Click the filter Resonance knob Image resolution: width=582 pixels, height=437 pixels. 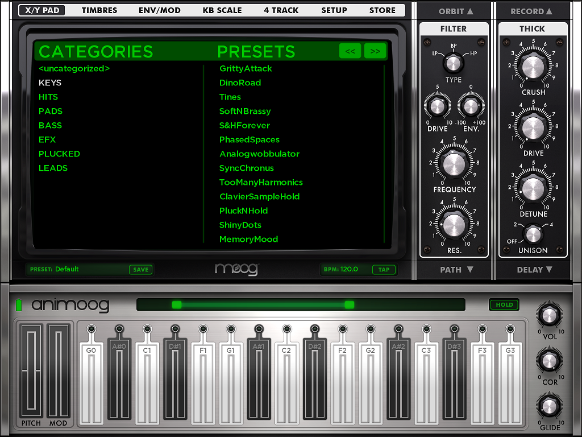click(x=454, y=225)
